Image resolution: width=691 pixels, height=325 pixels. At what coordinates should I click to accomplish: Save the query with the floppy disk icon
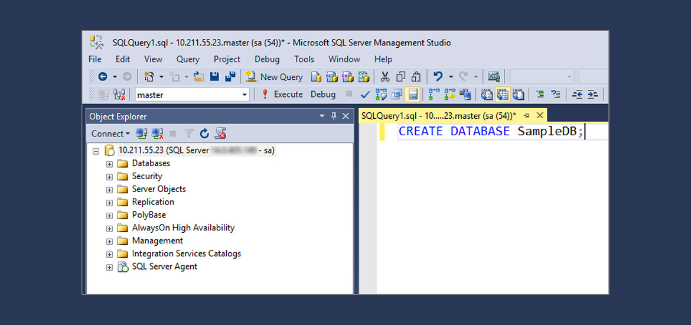pos(214,77)
